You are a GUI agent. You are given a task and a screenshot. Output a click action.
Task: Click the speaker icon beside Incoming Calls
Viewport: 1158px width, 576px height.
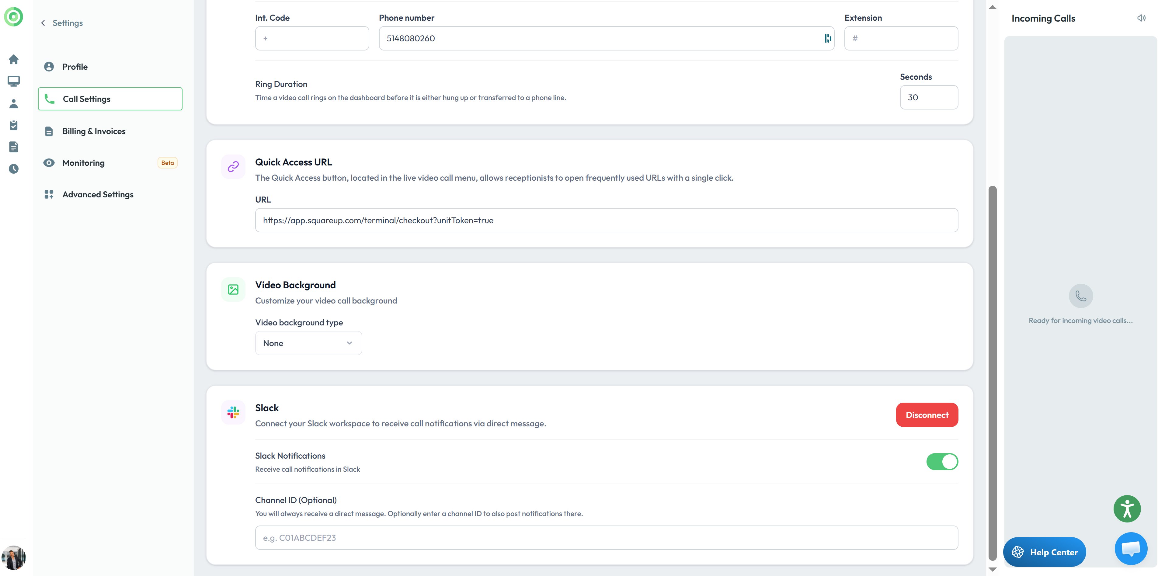tap(1141, 18)
